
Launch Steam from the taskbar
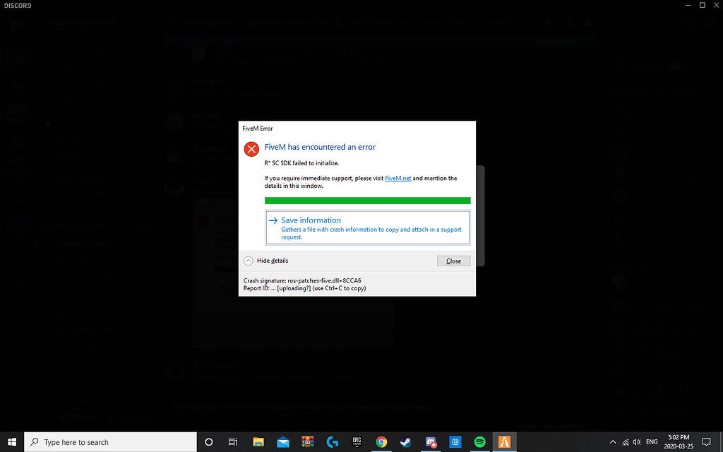click(x=405, y=442)
